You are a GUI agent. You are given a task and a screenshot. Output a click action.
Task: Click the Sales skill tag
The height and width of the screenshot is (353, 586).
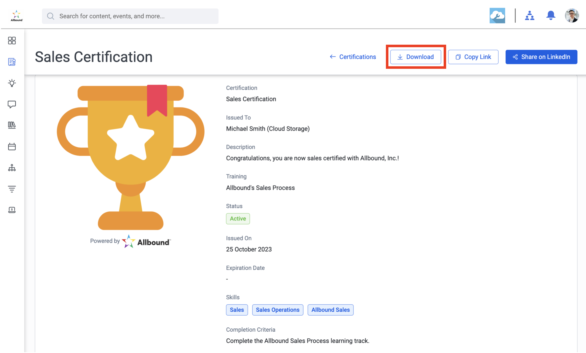pyautogui.click(x=237, y=310)
